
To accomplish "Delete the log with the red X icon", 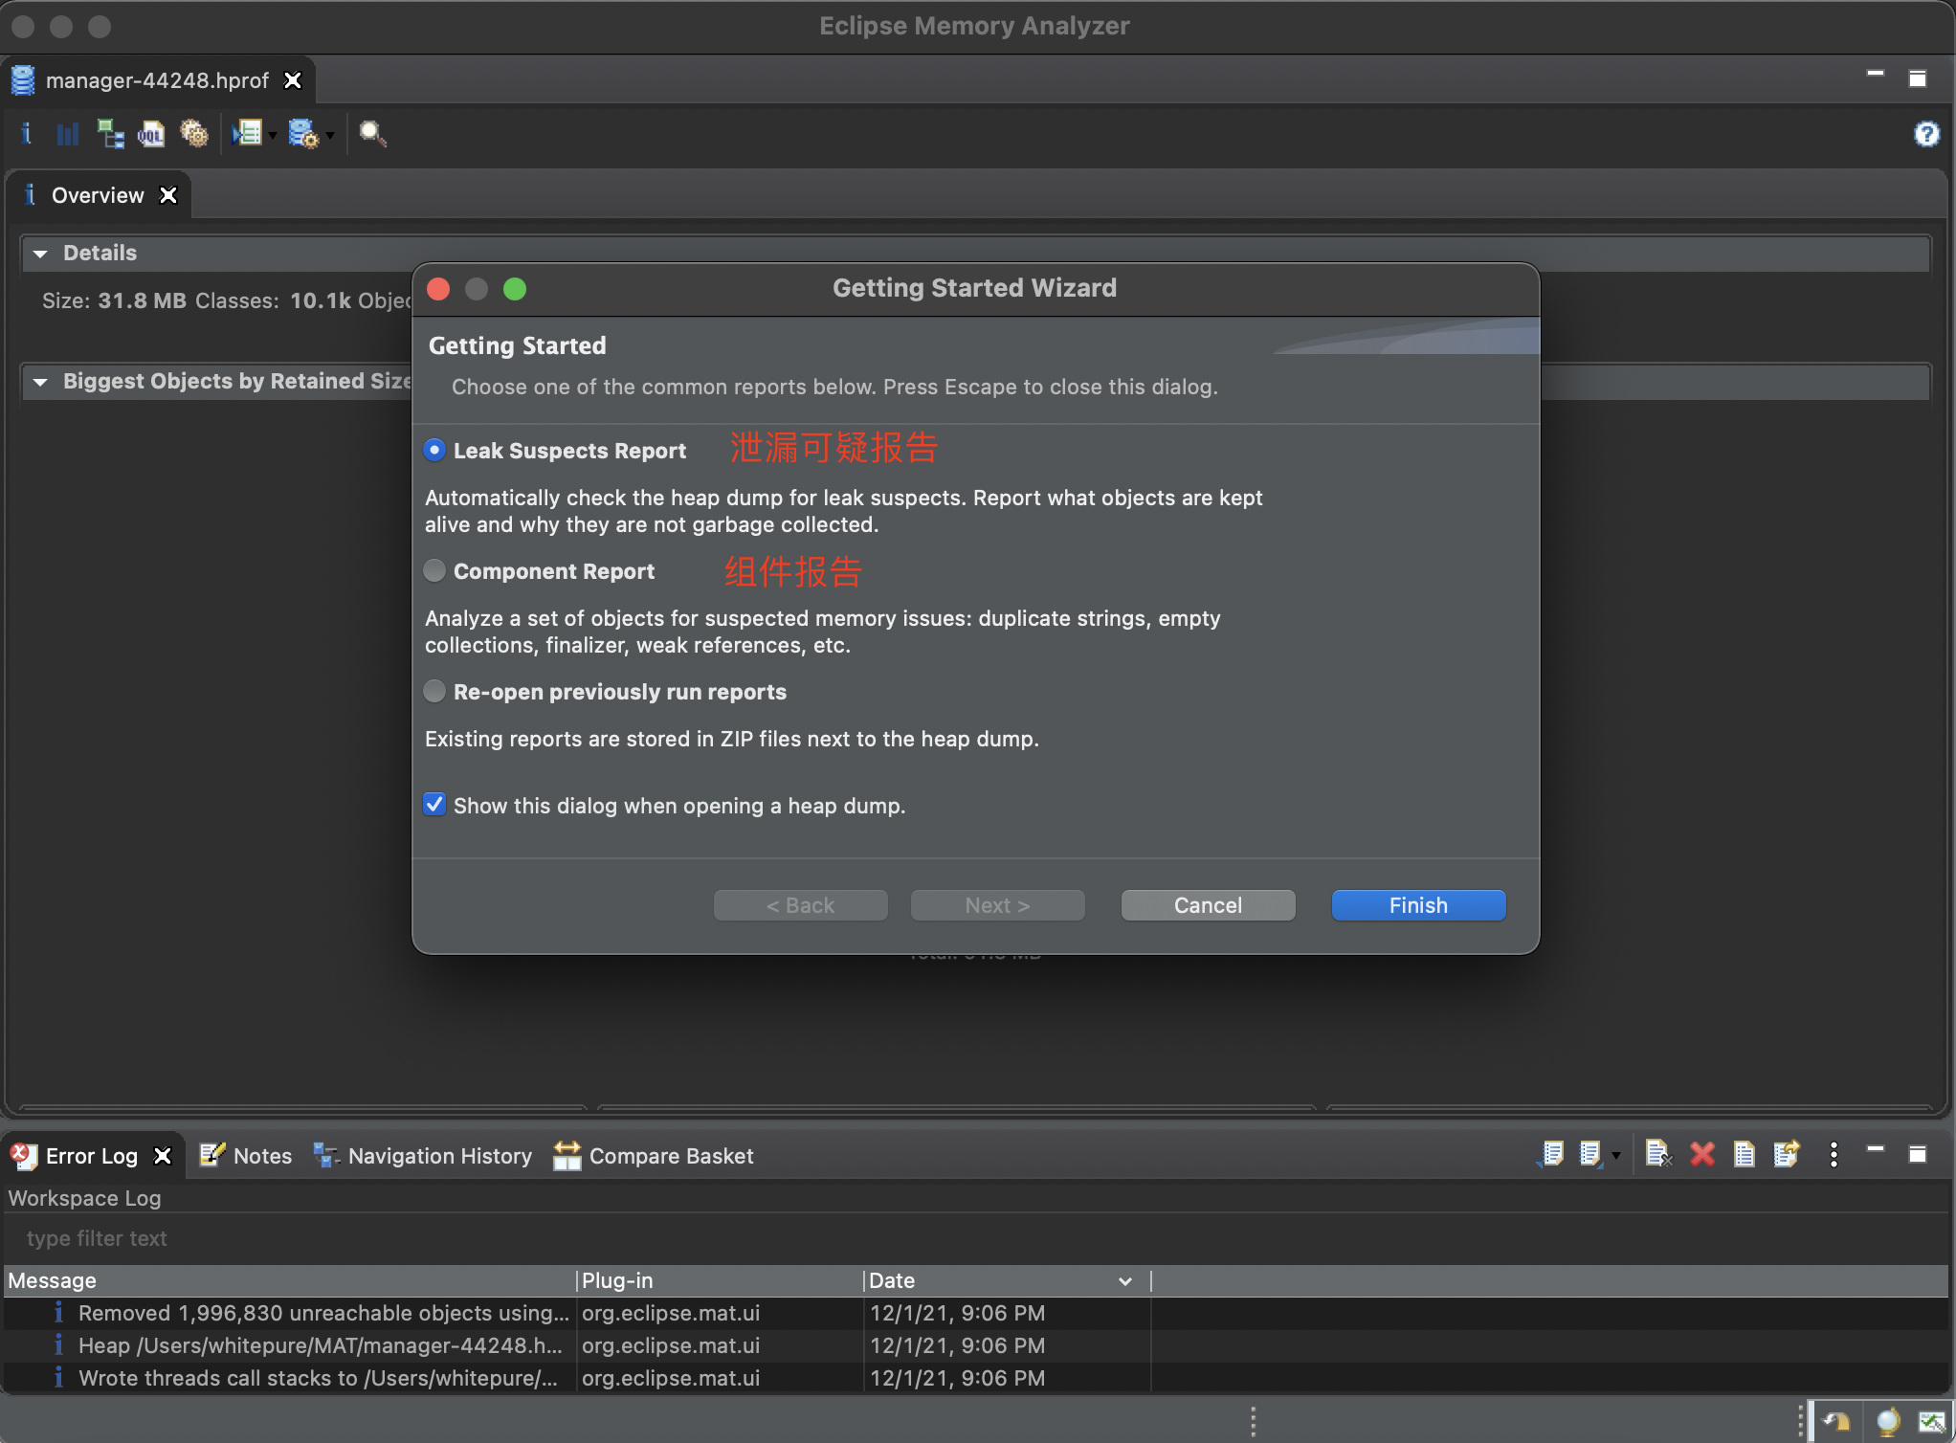I will tap(1702, 1154).
